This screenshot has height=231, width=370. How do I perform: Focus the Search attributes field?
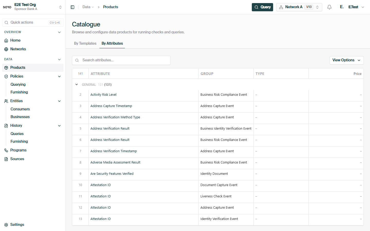point(121,60)
